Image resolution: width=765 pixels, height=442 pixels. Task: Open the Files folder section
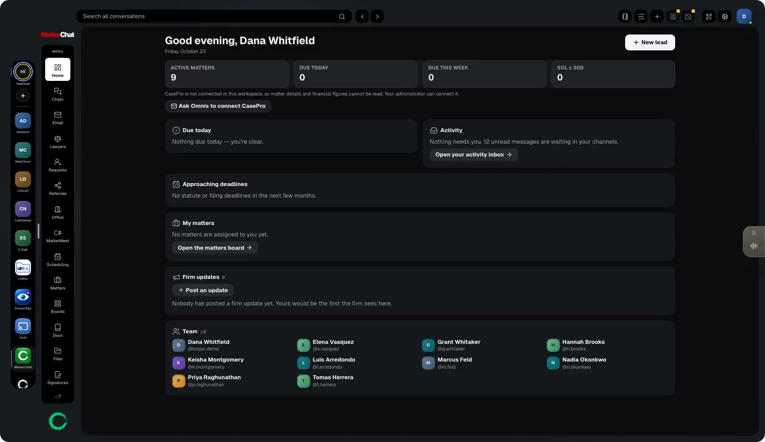tap(58, 354)
